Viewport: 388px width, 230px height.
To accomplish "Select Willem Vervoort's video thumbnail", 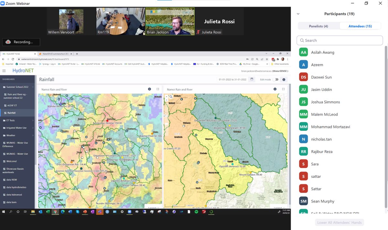I will point(71,21).
